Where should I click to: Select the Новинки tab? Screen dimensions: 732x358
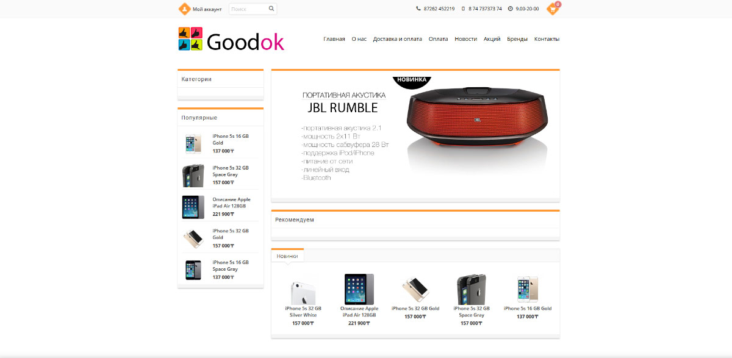pyautogui.click(x=287, y=256)
